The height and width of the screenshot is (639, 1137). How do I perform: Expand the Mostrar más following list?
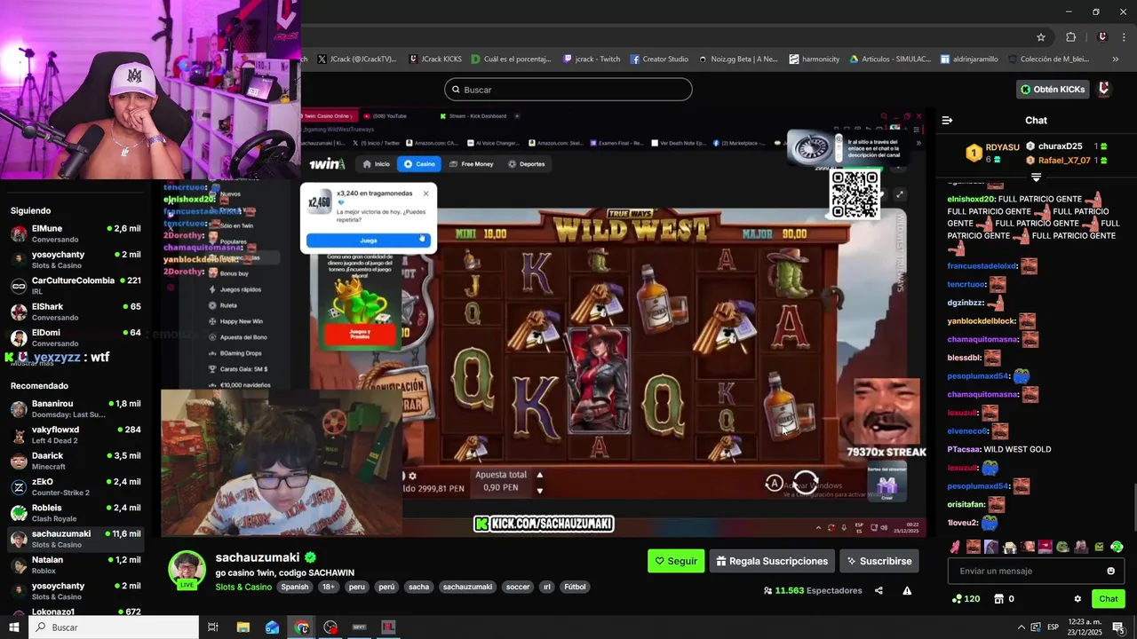tap(32, 363)
